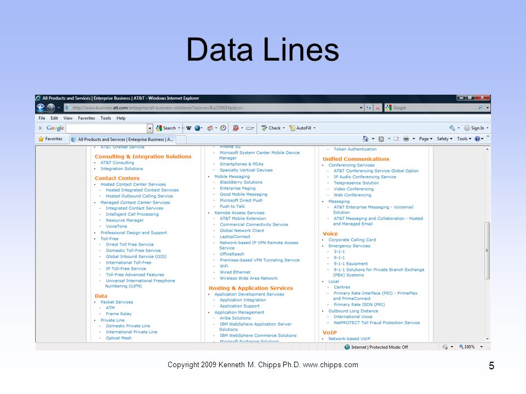Open the Ariba Solutions link
The image size is (526, 394).
click(x=235, y=318)
